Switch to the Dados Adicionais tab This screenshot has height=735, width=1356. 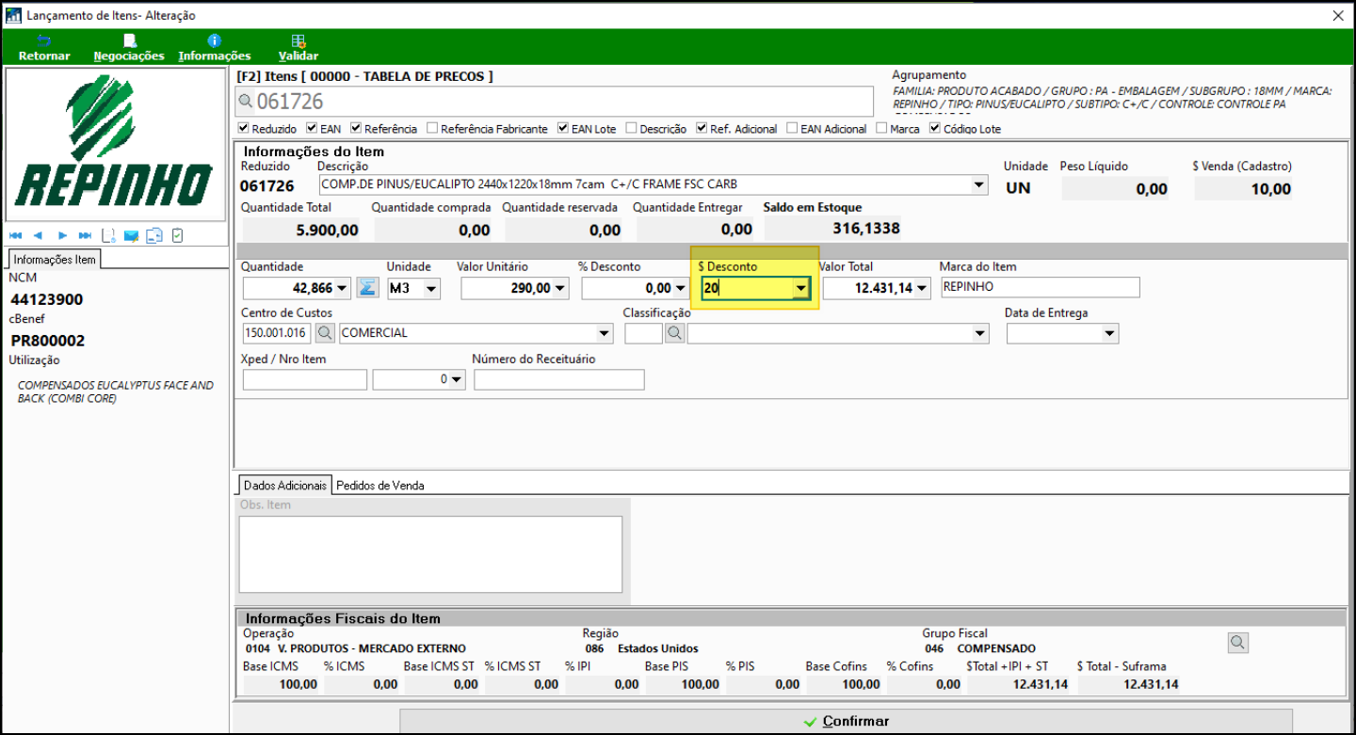(x=284, y=485)
